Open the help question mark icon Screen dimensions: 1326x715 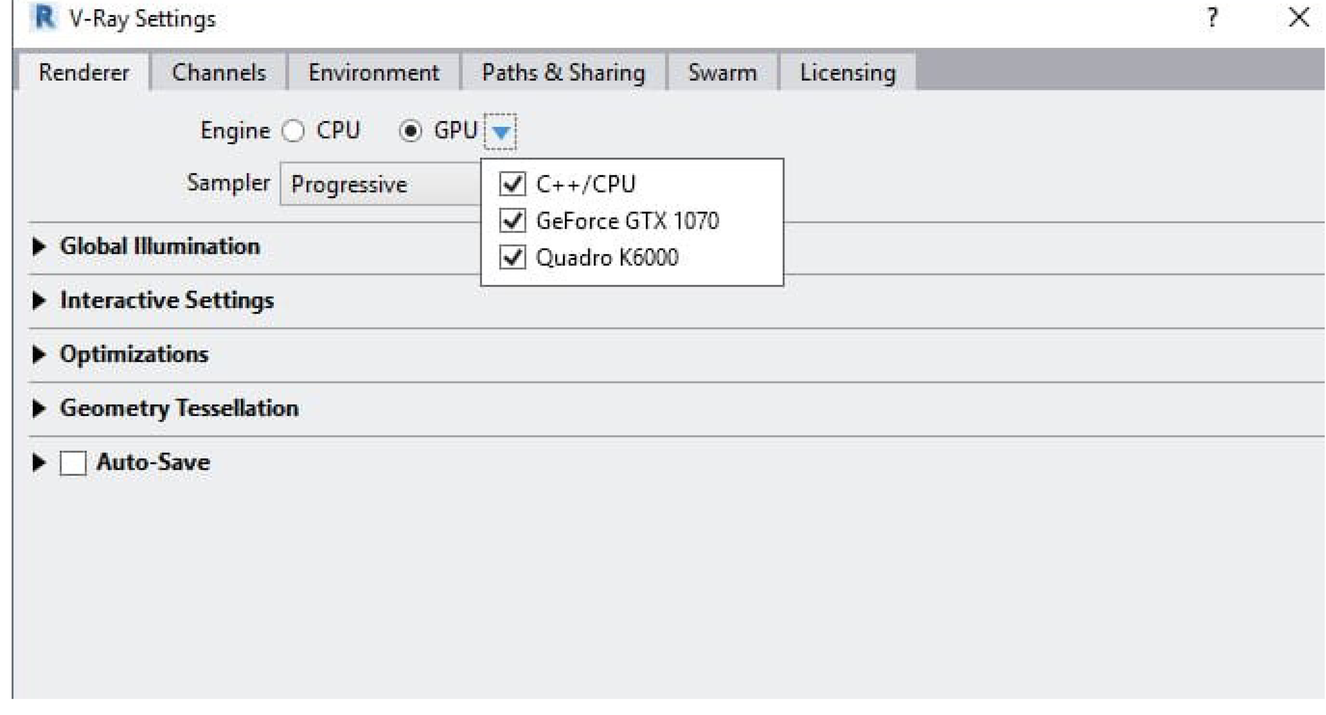[x=1212, y=17]
